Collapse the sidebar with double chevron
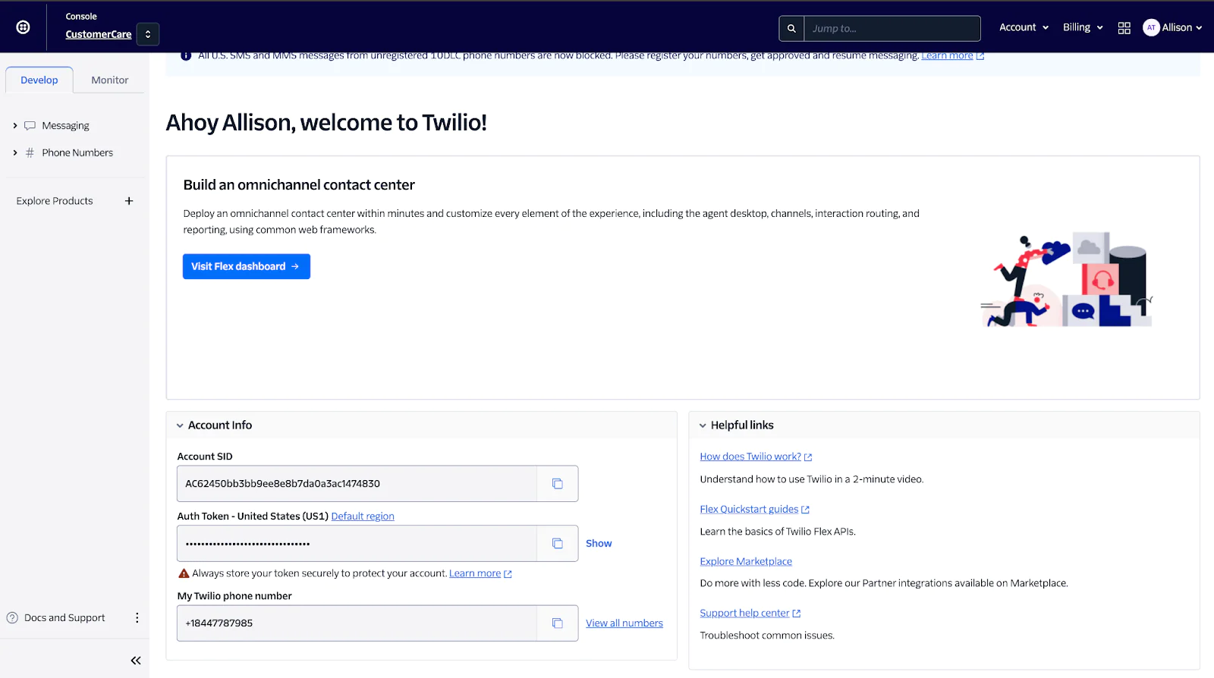The height and width of the screenshot is (678, 1214). point(136,661)
